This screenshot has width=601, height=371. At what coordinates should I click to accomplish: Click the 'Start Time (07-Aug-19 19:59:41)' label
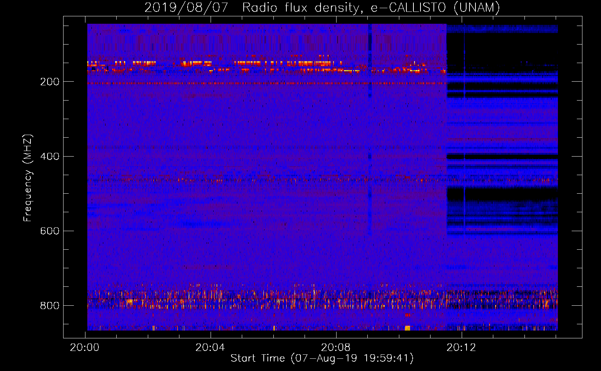tap(322, 358)
